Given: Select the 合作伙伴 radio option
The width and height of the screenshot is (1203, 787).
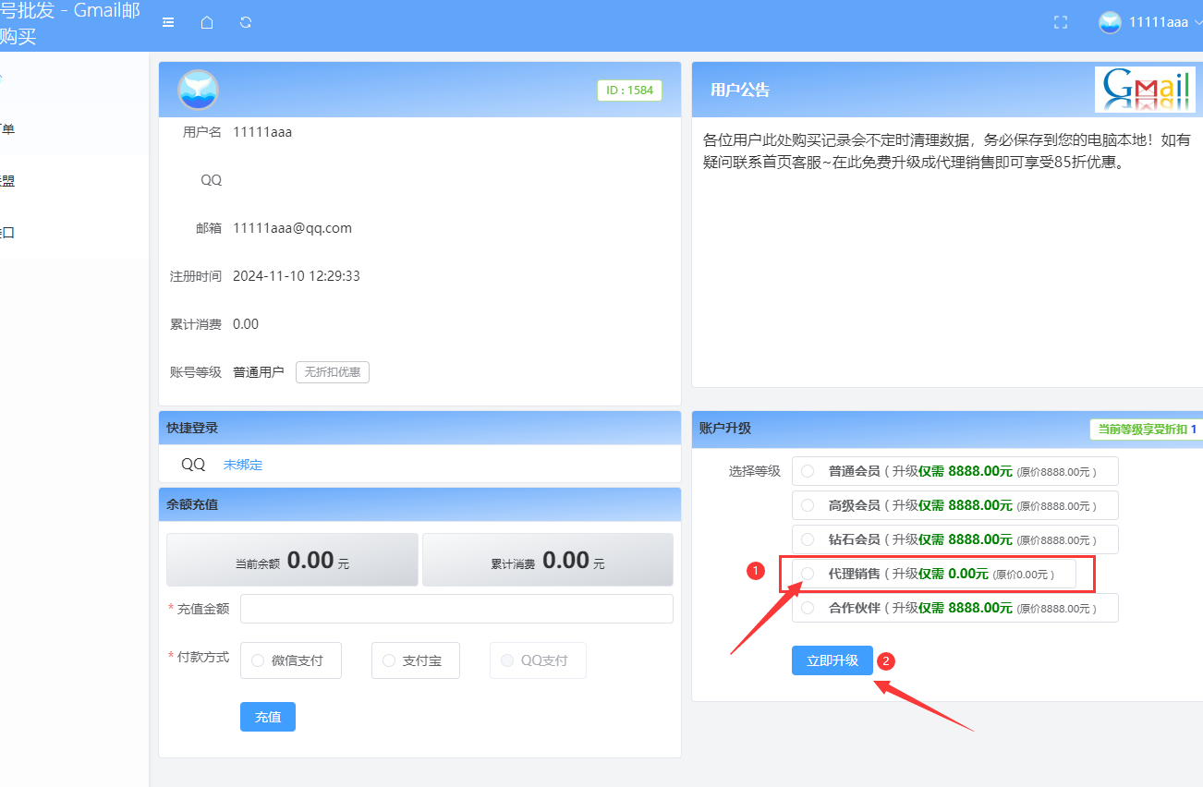Looking at the screenshot, I should pyautogui.click(x=808, y=608).
